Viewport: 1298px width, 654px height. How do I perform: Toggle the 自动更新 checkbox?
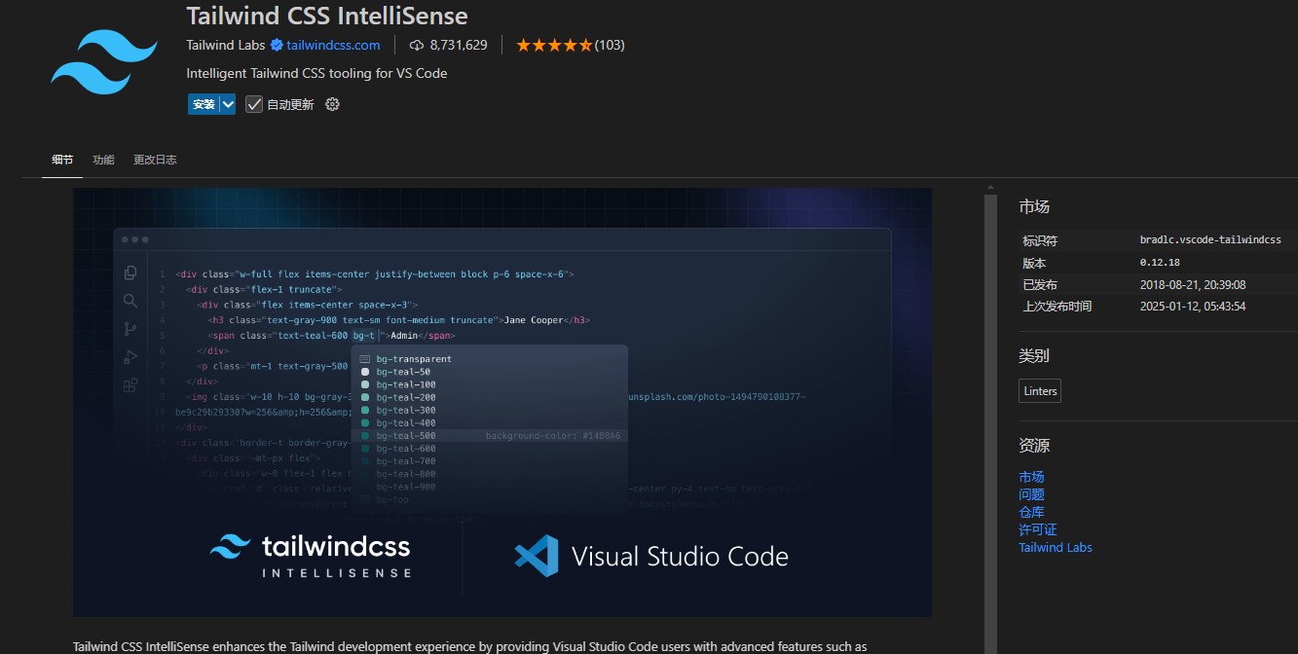(x=254, y=104)
